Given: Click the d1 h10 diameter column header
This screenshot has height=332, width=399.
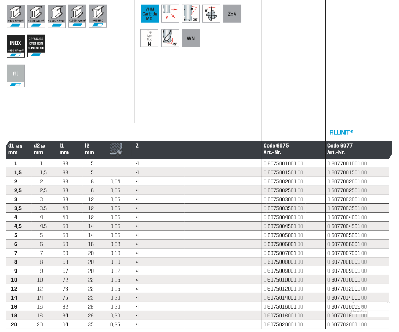Looking at the screenshot, I should tap(15, 149).
